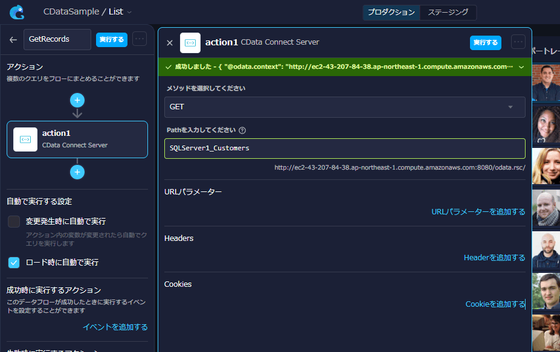Click URLパラメーターを追加する link
The width and height of the screenshot is (560, 352).
tap(478, 212)
